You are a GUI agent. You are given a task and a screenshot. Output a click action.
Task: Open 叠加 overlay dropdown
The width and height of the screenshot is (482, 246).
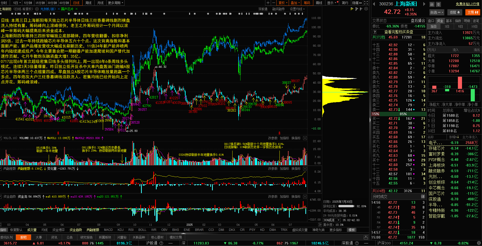pos(295,3)
